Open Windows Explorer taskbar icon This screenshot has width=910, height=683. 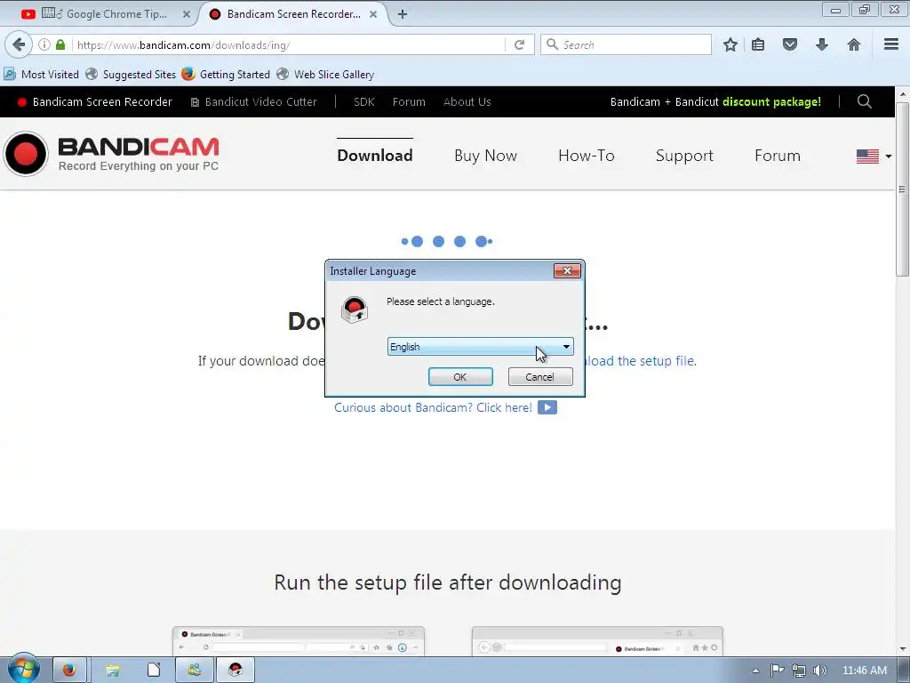[113, 670]
